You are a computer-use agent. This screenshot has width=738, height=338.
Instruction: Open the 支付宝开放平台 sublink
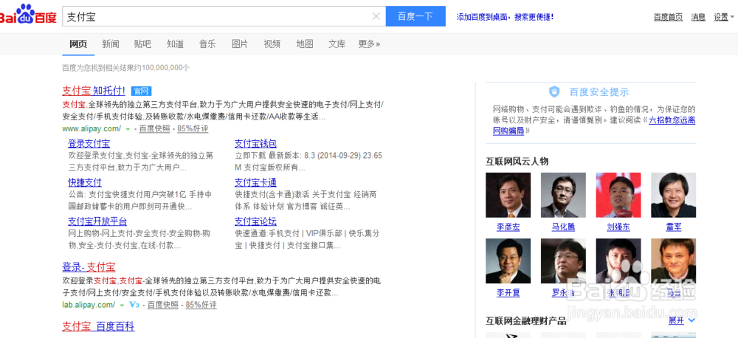tap(97, 221)
